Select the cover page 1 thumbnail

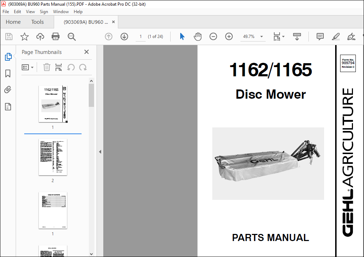click(53, 104)
